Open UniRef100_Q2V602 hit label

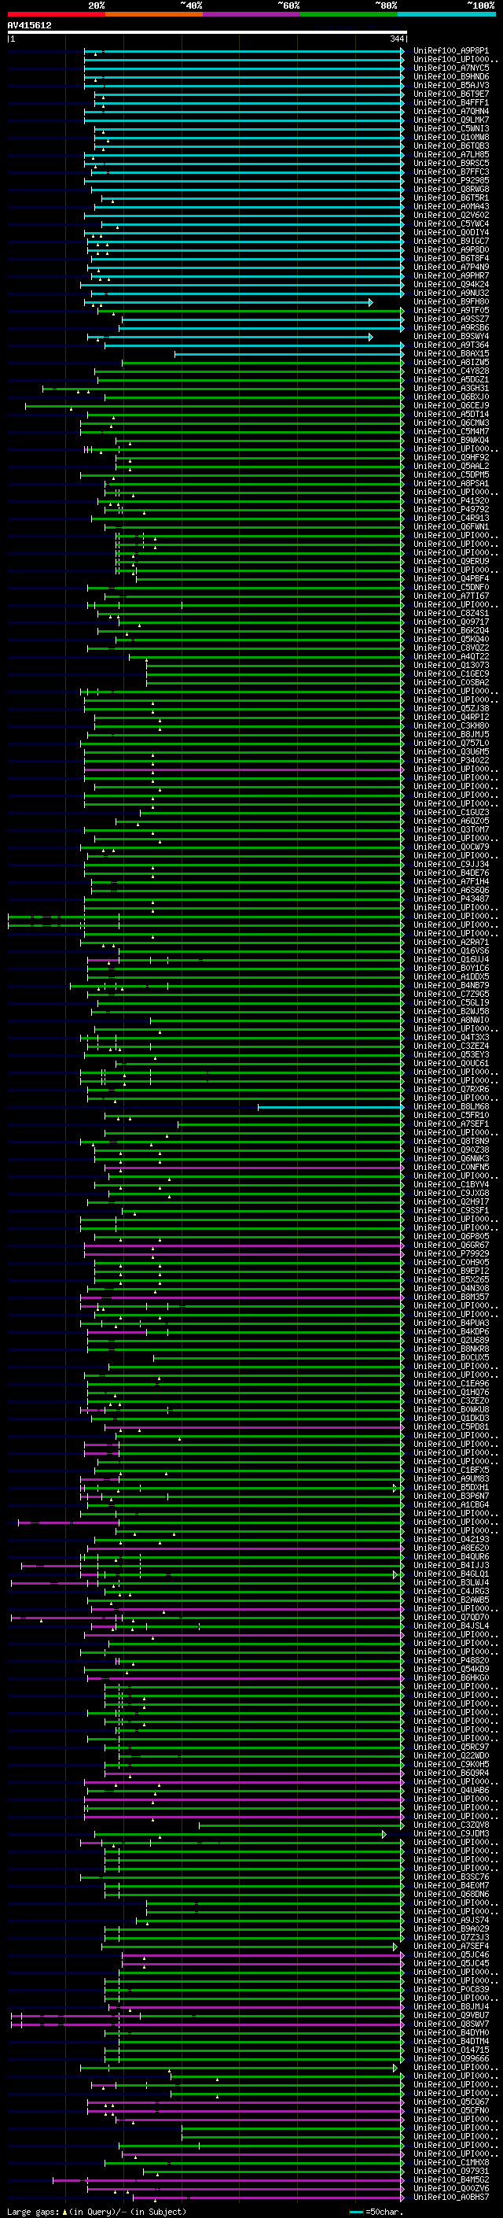[x=451, y=216]
